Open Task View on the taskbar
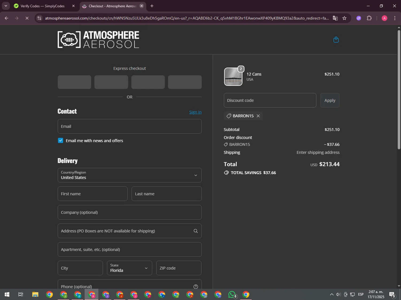 pyautogui.click(x=21, y=294)
